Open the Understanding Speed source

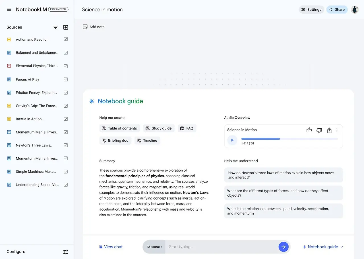37,185
